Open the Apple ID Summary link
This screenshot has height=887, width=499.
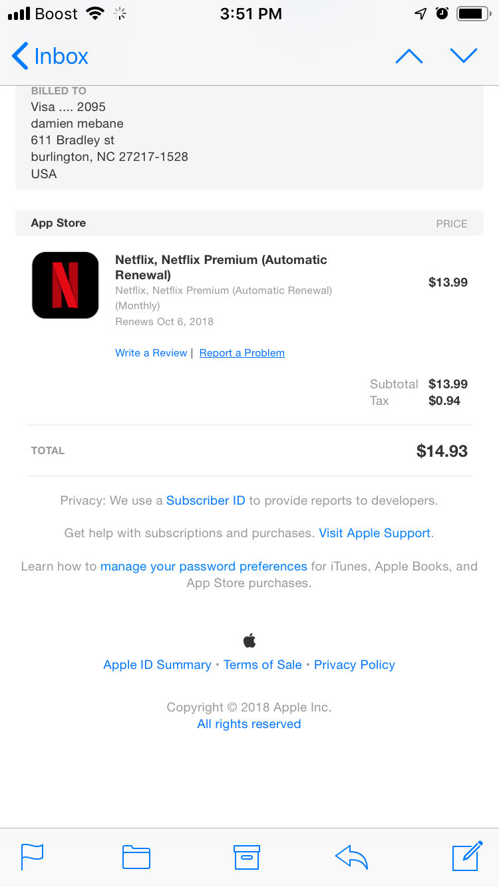tap(157, 665)
